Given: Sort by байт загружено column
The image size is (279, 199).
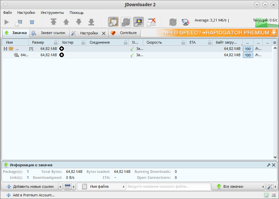Looking at the screenshot, I should [x=227, y=42].
